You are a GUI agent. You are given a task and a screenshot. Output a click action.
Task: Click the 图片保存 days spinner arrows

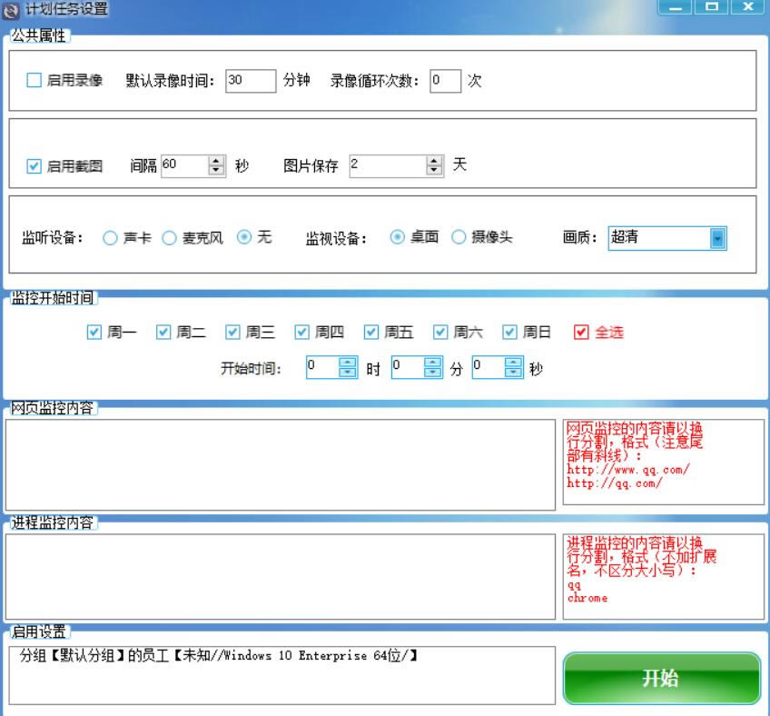coord(435,165)
